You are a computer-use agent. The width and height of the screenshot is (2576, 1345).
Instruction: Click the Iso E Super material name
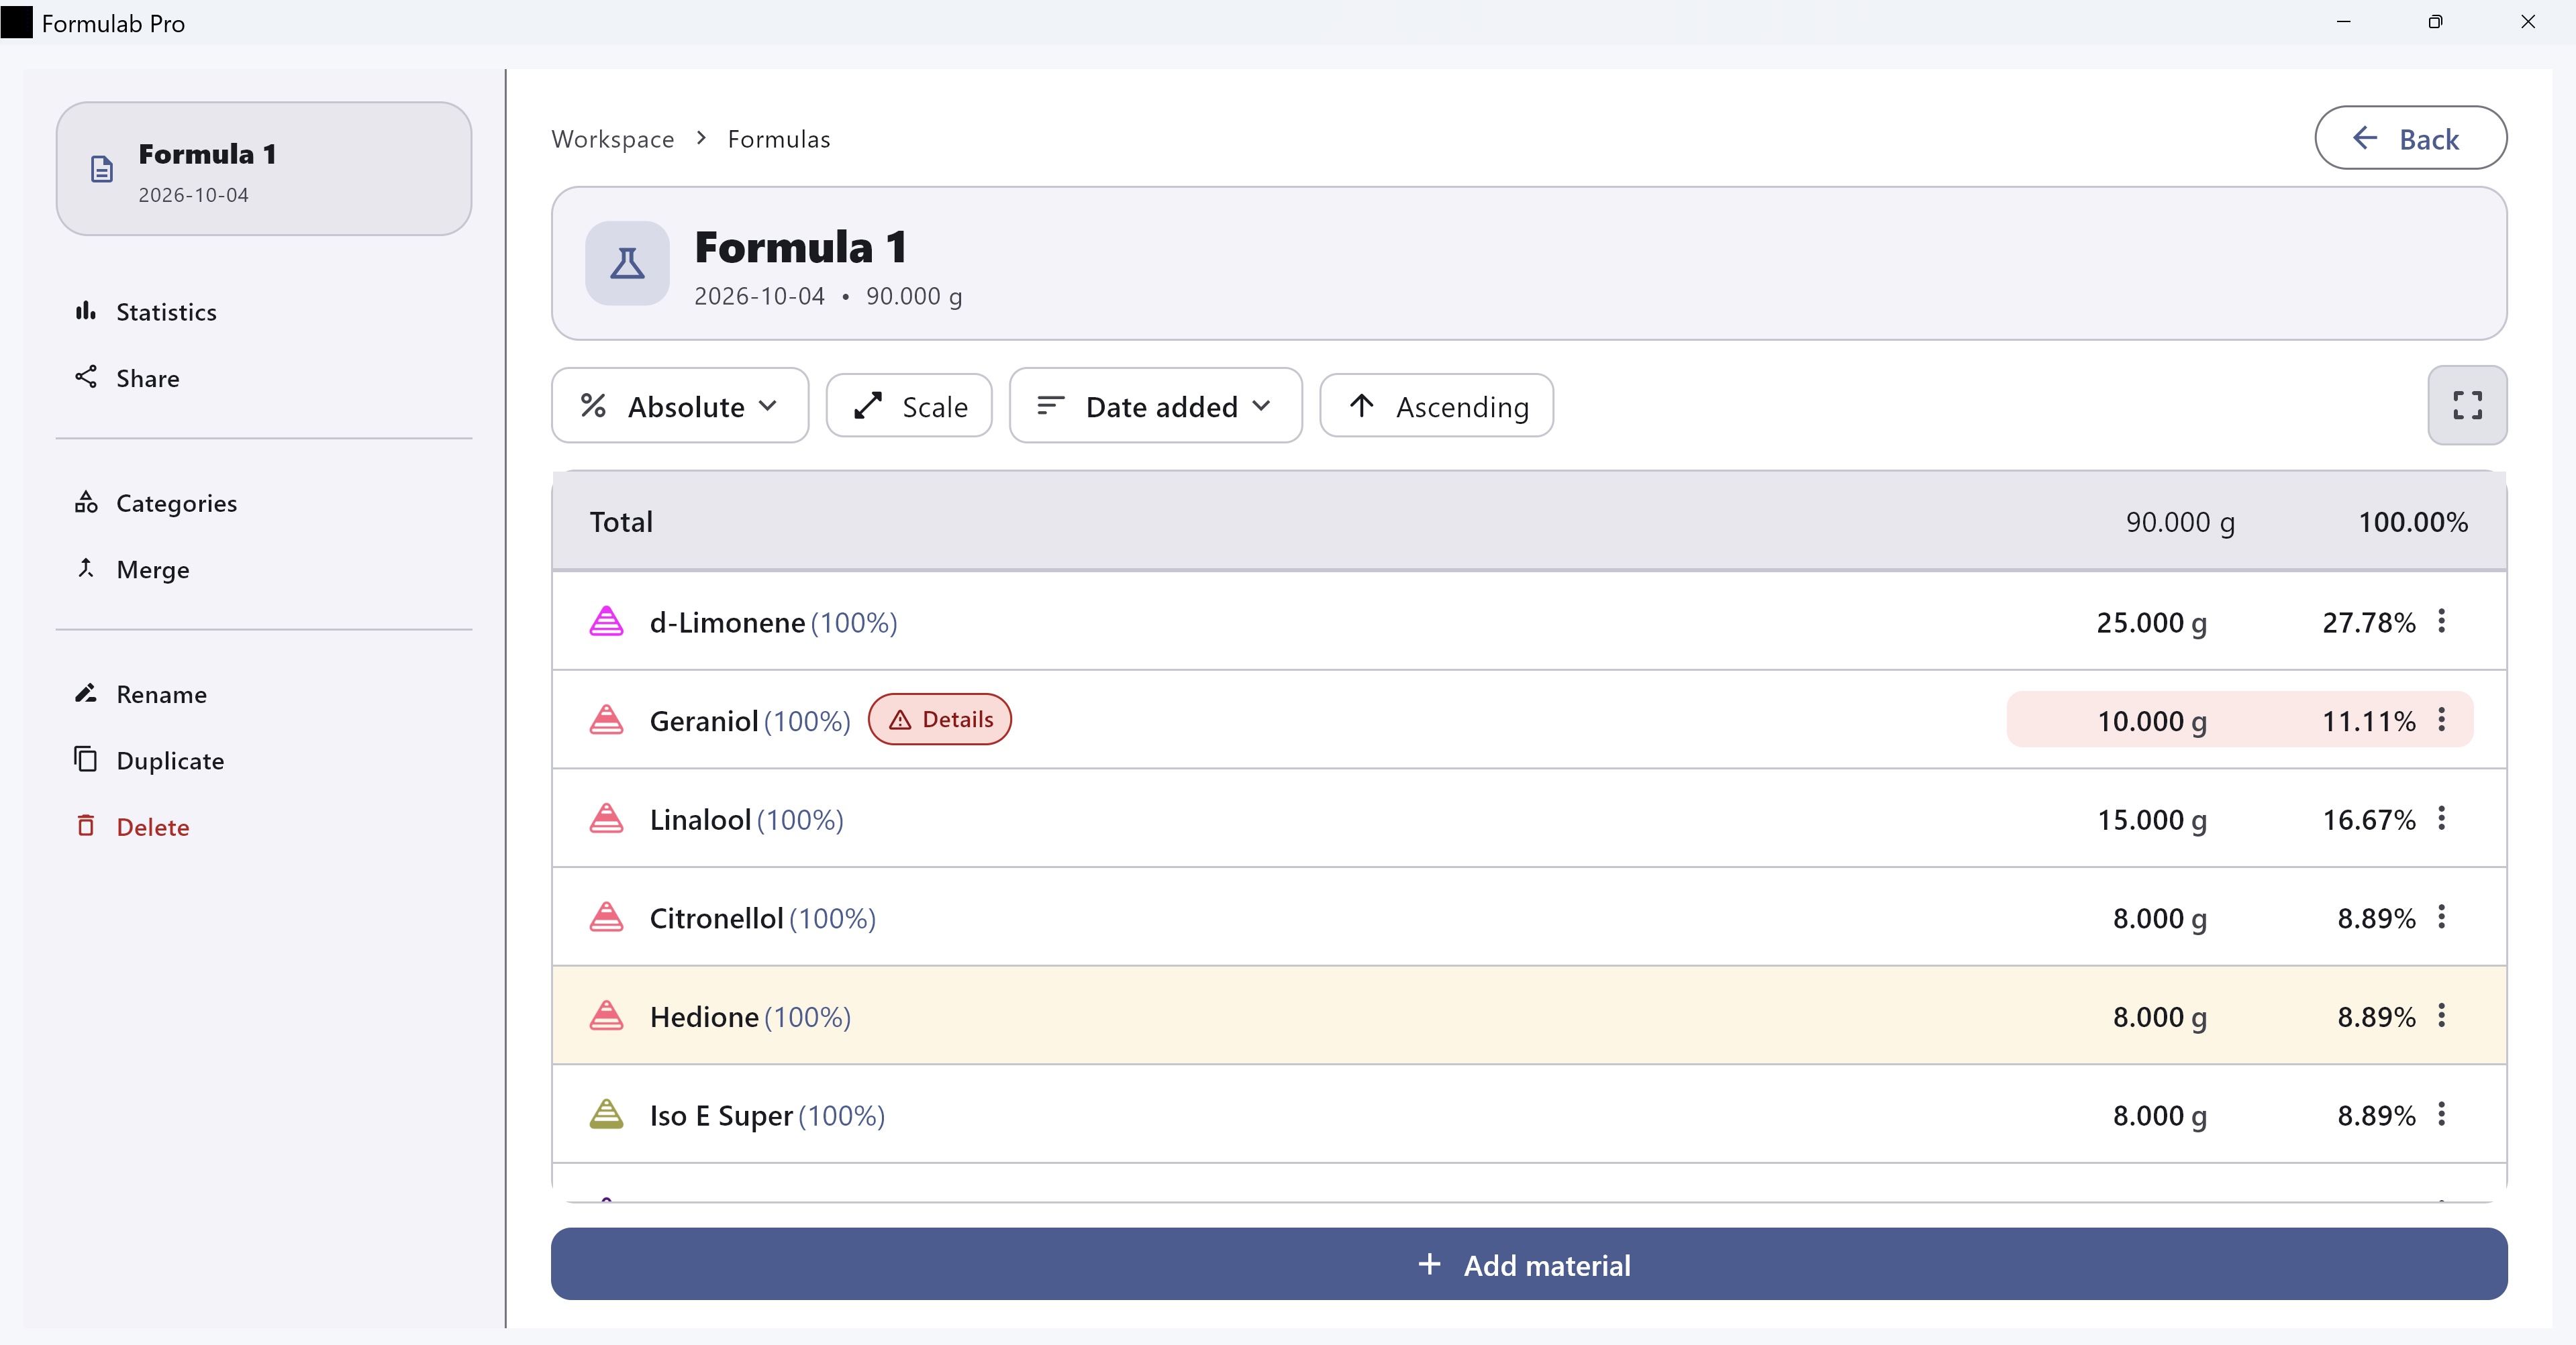[x=721, y=1116]
